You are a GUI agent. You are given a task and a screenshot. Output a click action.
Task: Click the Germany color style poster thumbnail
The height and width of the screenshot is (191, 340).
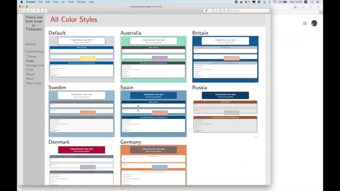154,165
